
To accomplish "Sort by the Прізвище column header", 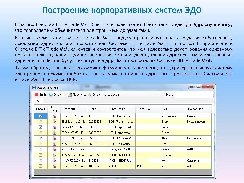I will point(148,109).
